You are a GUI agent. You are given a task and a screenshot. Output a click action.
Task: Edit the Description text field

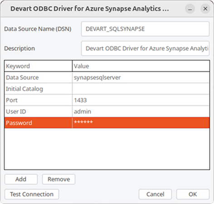click(145, 49)
